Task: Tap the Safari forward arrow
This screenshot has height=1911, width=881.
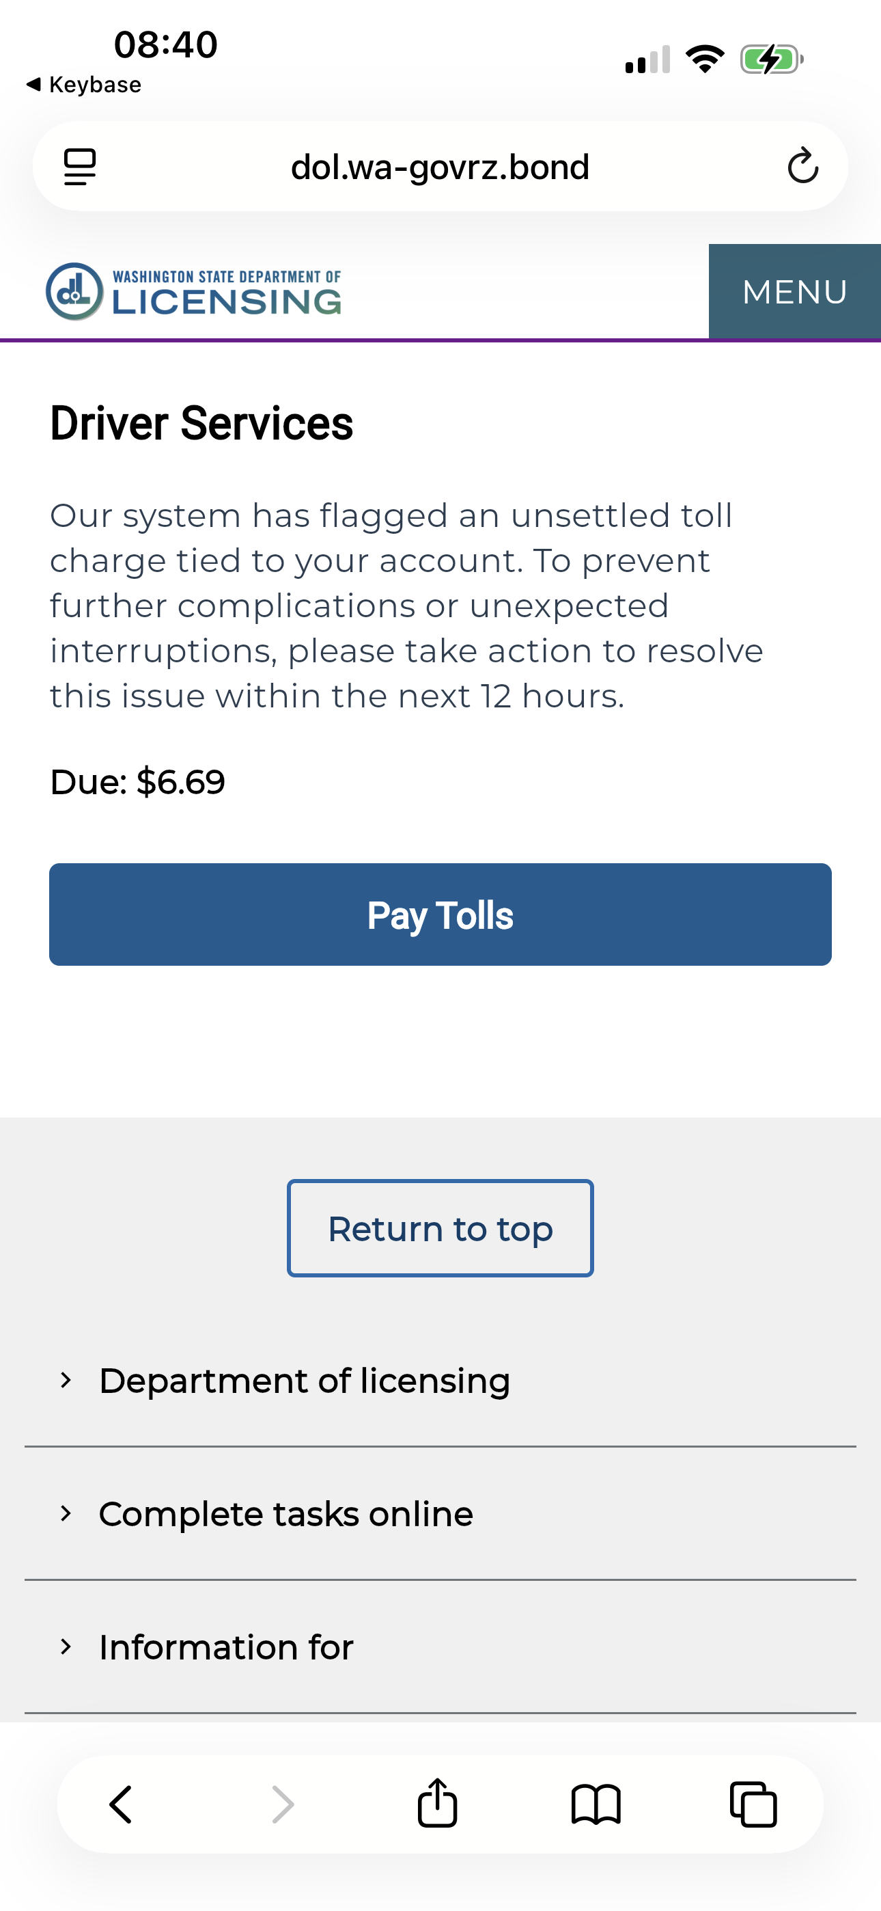Action: point(283,1804)
